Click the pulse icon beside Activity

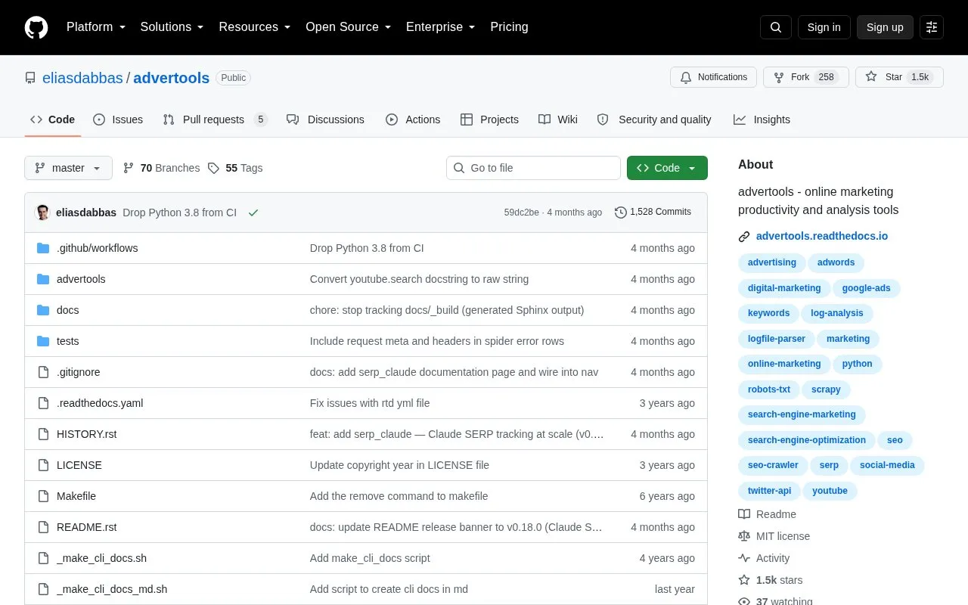click(744, 558)
